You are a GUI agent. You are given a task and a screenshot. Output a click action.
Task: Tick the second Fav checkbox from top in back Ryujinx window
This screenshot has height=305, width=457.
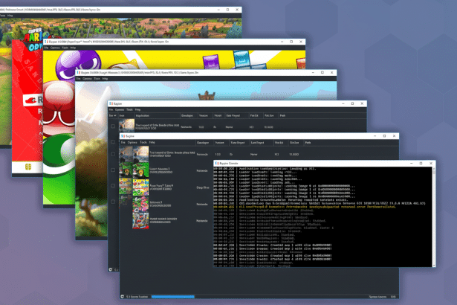pos(113,142)
